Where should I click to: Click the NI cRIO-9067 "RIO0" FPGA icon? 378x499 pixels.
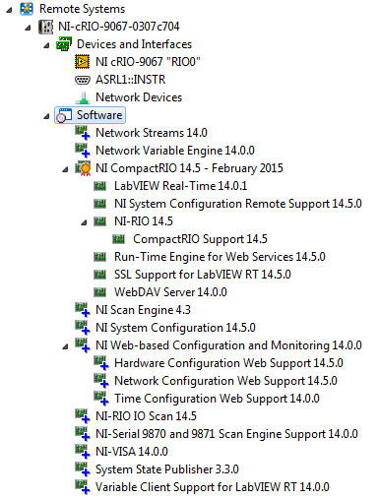click(x=83, y=62)
